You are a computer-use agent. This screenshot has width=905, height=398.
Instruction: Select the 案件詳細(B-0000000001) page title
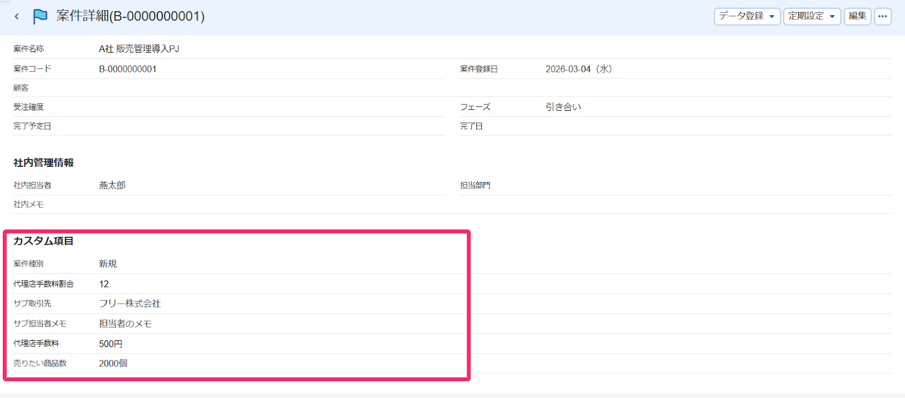tap(131, 16)
